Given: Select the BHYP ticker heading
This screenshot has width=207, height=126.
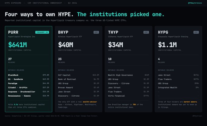Looking at the screenshot, I should [63, 32].
